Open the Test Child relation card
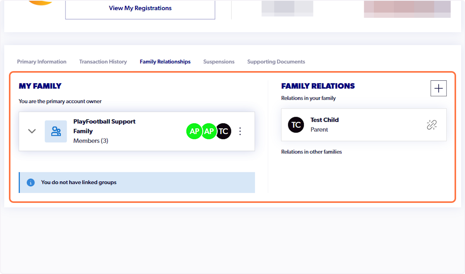Screen dimensions: 465x274 click(363, 124)
